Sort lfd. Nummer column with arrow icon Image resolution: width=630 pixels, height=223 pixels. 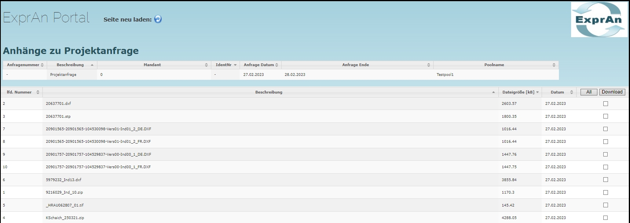click(38, 92)
